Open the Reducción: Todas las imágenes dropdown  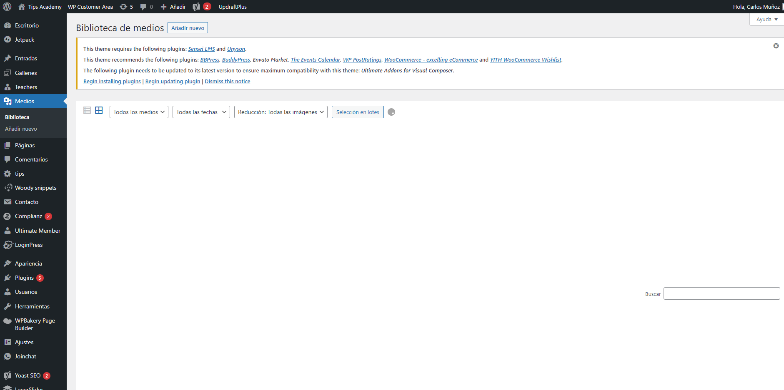pyautogui.click(x=281, y=112)
